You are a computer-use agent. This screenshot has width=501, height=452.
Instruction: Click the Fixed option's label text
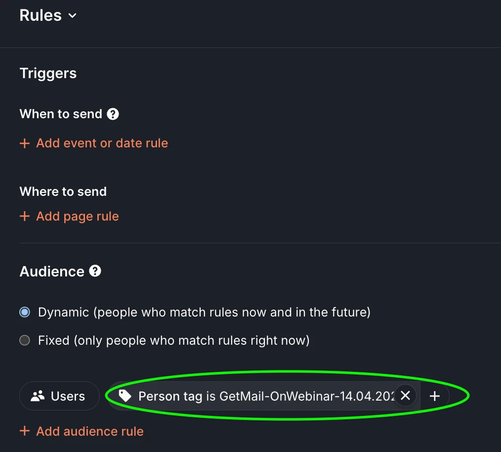(x=173, y=341)
